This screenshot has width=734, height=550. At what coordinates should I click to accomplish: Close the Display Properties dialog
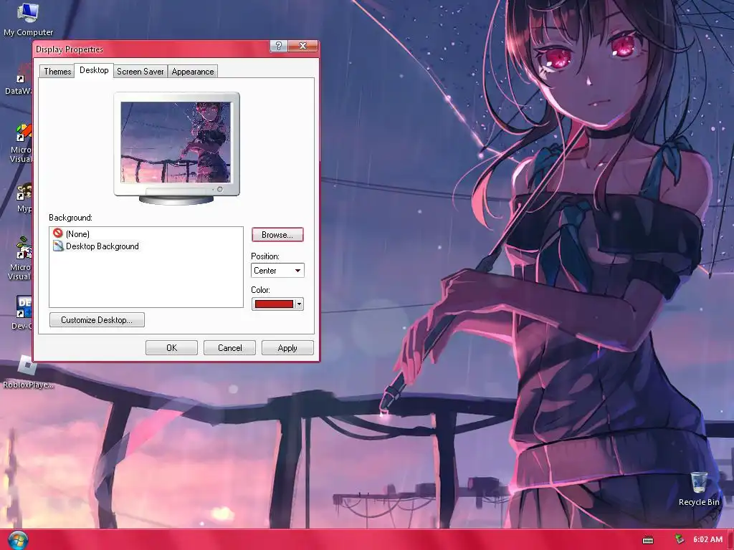pos(303,46)
